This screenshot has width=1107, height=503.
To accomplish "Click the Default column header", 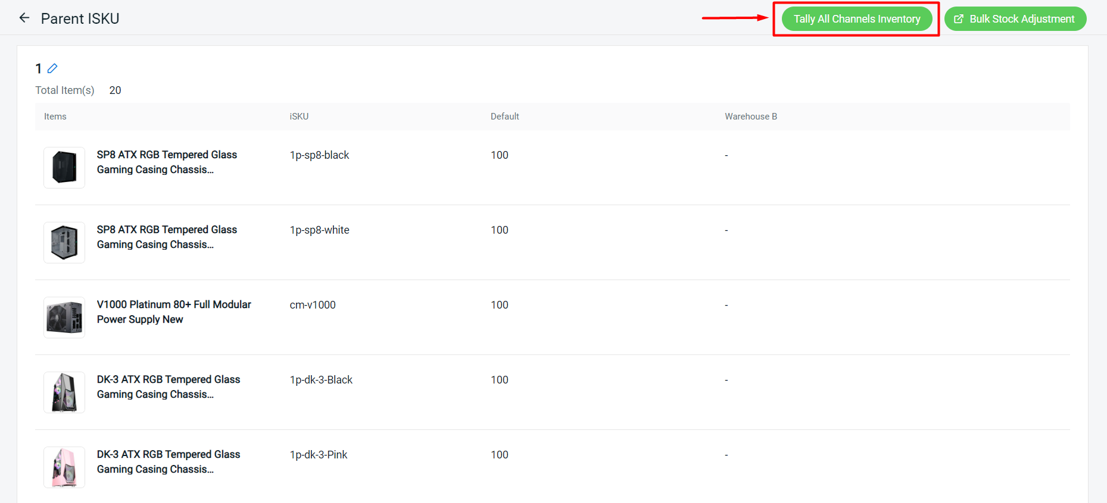I will (504, 117).
